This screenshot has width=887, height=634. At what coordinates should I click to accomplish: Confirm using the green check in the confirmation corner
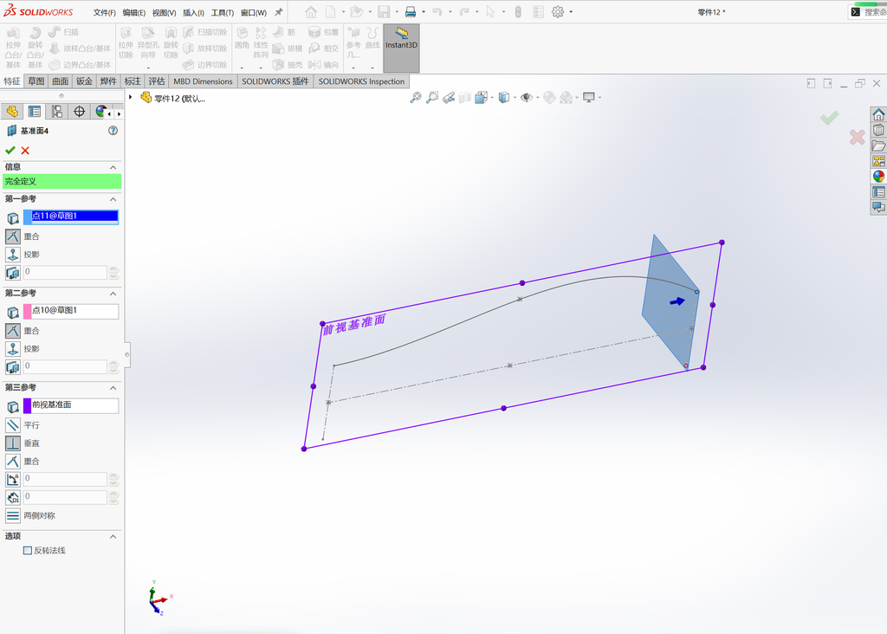(x=829, y=118)
